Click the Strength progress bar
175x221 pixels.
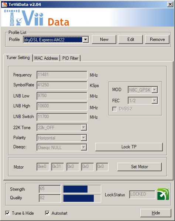(x=82, y=189)
